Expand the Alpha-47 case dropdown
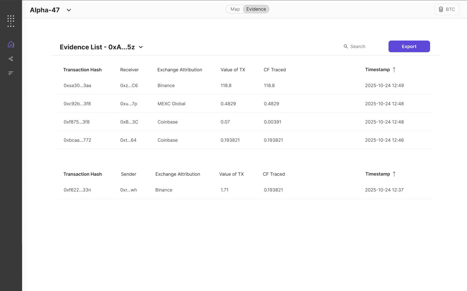Image resolution: width=467 pixels, height=291 pixels. click(x=69, y=10)
